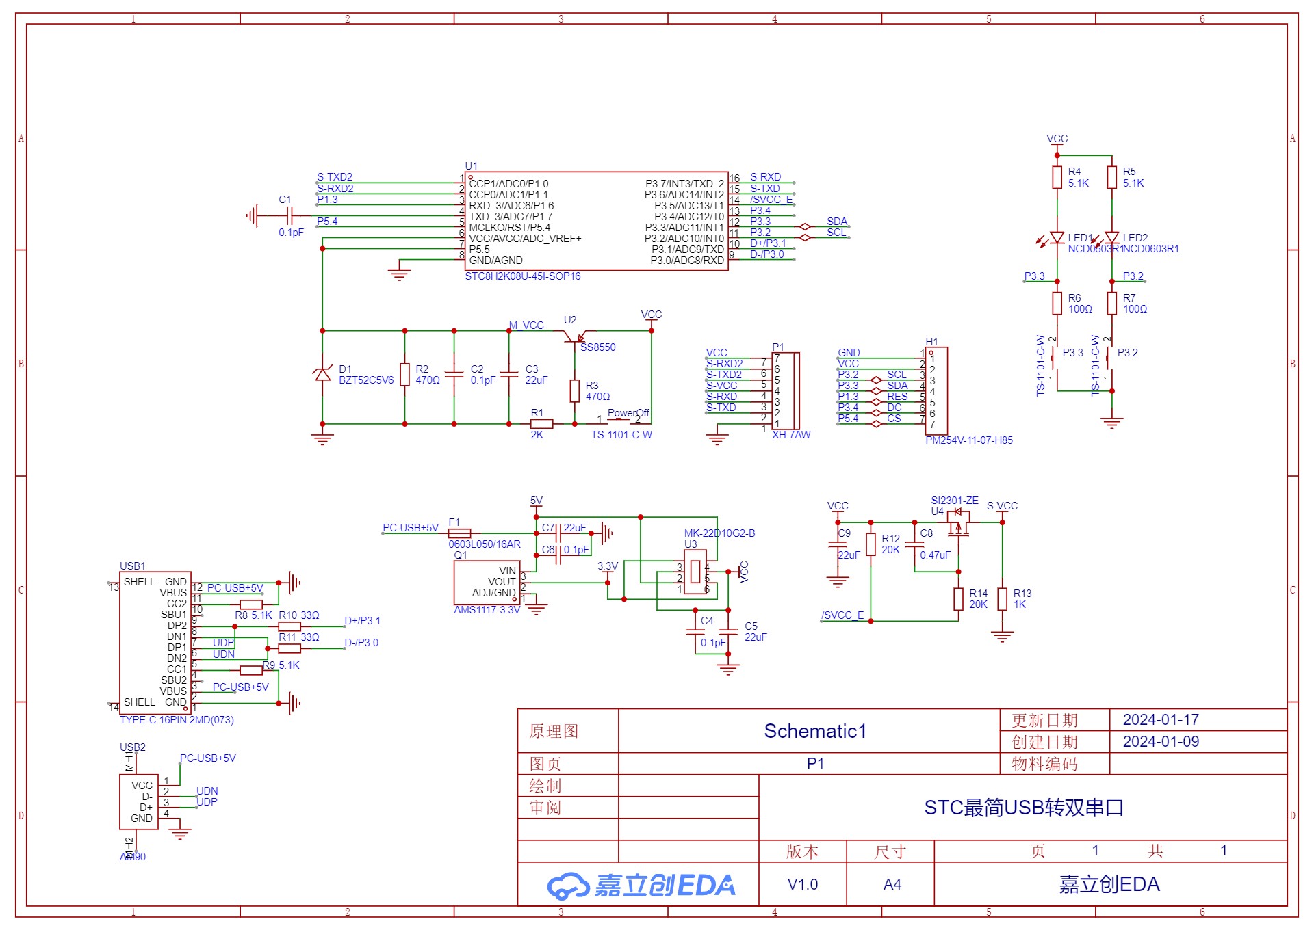
Task: Click the '3.3V' net label
Action: (607, 566)
